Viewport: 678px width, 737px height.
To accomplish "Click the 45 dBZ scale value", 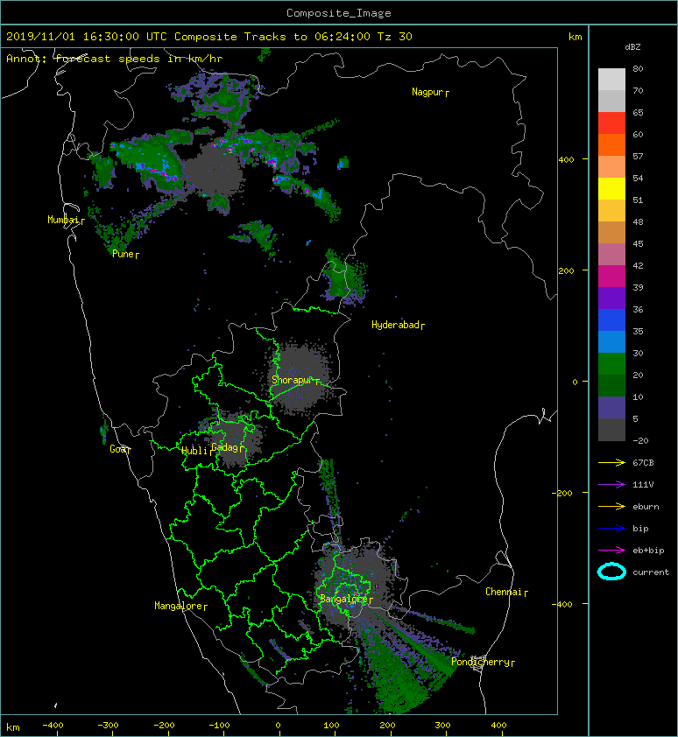I will [638, 244].
